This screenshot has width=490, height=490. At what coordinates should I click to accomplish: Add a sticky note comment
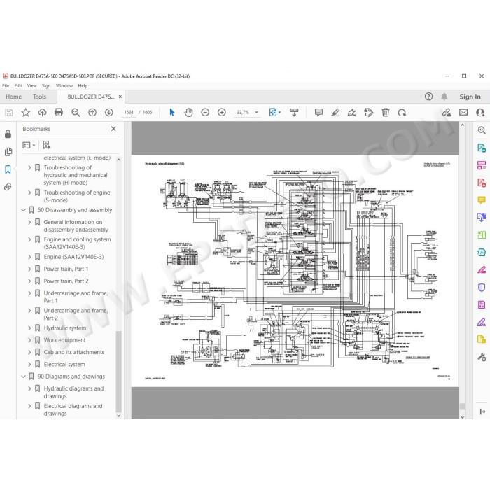coord(318,112)
